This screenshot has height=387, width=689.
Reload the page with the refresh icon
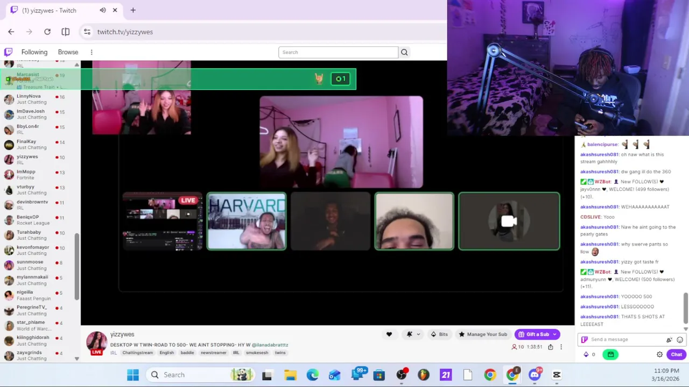pyautogui.click(x=47, y=32)
